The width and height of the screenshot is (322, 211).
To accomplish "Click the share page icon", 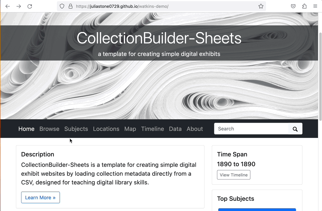I will (x=304, y=6).
